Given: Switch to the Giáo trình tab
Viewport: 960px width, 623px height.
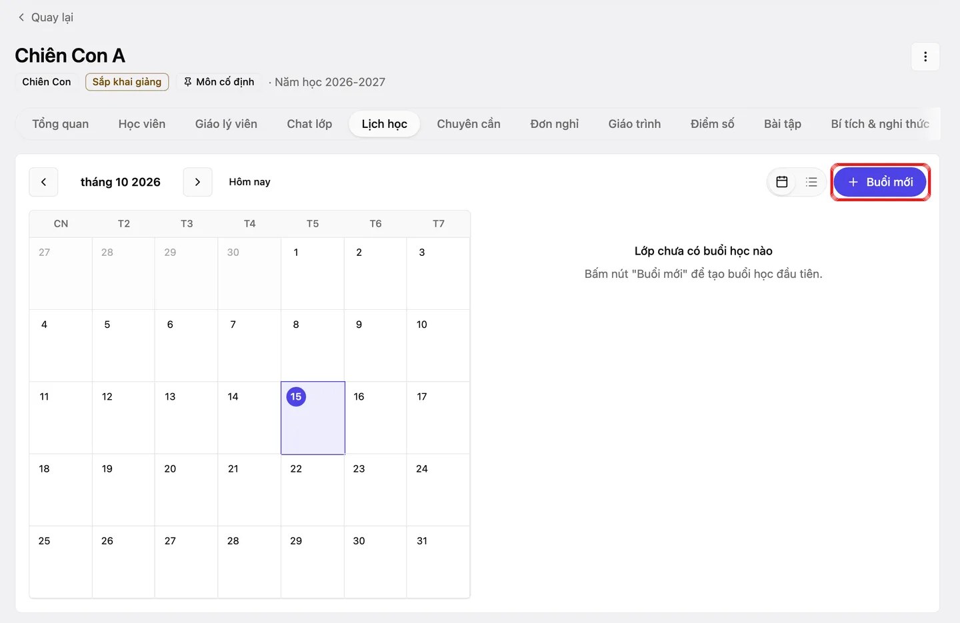Looking at the screenshot, I should click(x=635, y=124).
